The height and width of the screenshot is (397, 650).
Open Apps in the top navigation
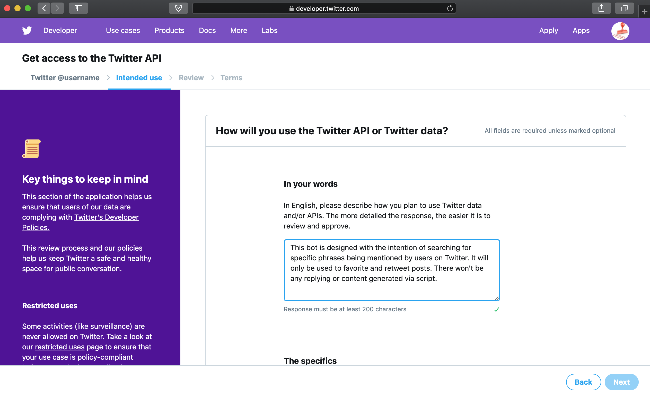581,31
